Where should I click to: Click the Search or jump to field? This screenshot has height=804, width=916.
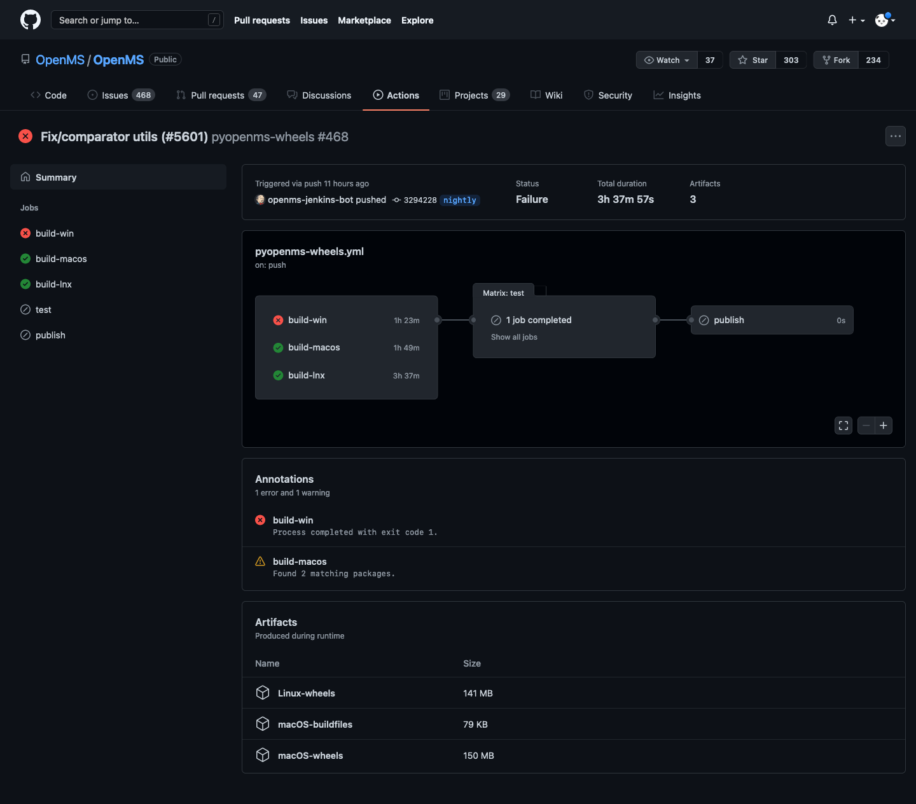click(x=137, y=20)
